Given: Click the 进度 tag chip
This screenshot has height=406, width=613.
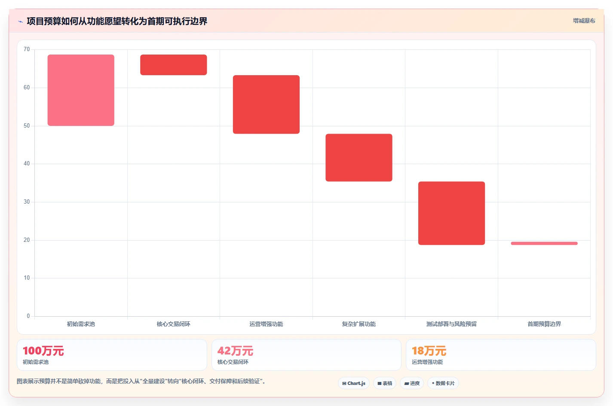Looking at the screenshot, I should point(412,383).
